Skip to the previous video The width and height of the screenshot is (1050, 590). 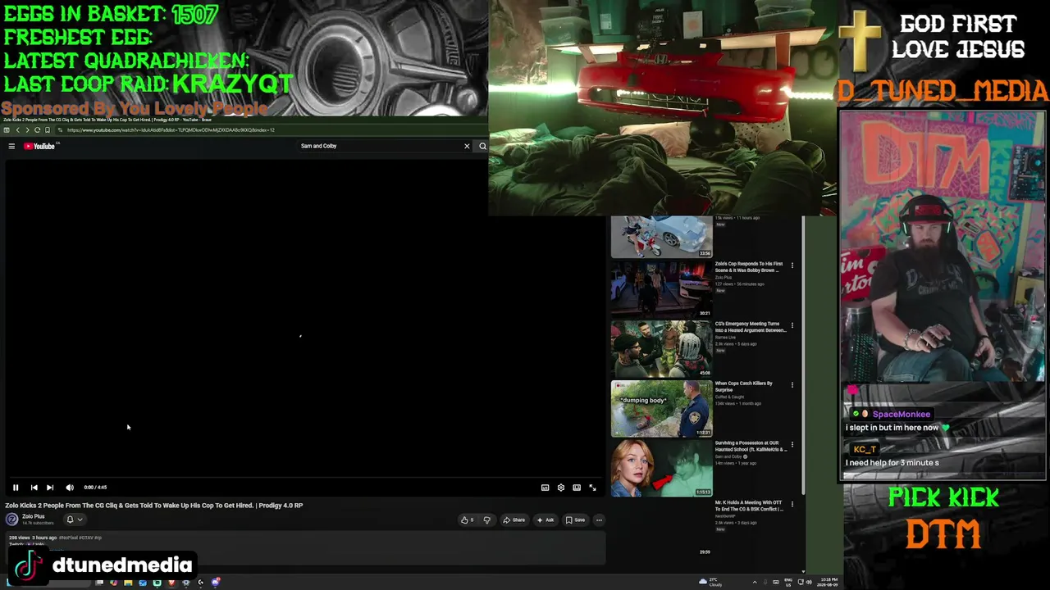pyautogui.click(x=34, y=488)
